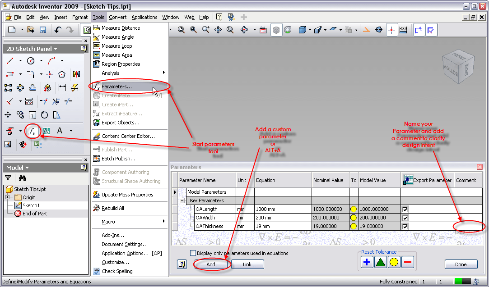Screen dimensions: 489x287
Task: Open the dropdown arrow beside the Line tool
Action: point(20,60)
